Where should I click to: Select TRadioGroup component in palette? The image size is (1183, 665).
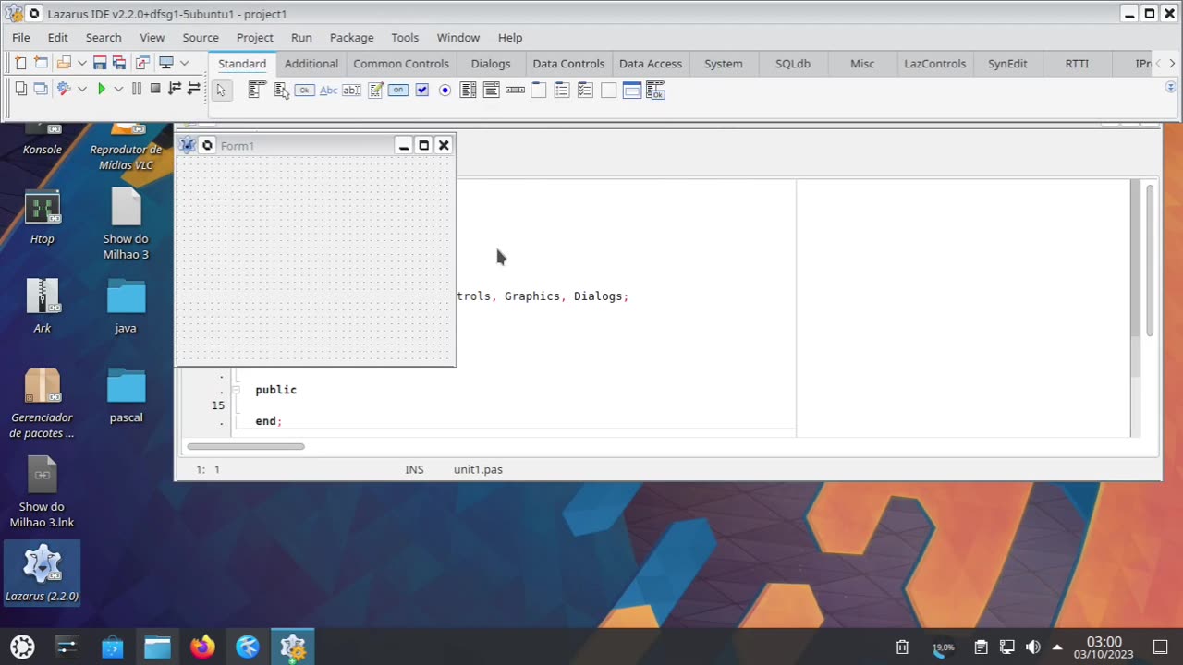[x=562, y=91]
